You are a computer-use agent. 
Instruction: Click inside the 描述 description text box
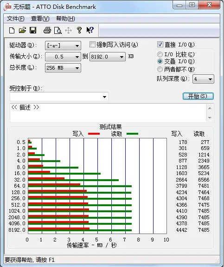click(108, 112)
